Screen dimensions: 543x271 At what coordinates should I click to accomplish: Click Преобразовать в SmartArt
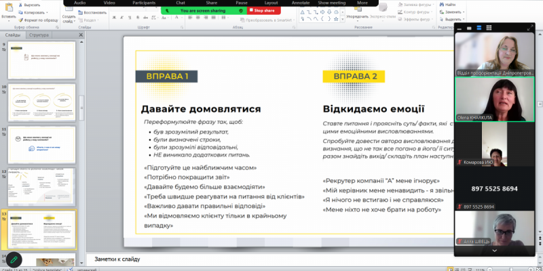coord(267,20)
